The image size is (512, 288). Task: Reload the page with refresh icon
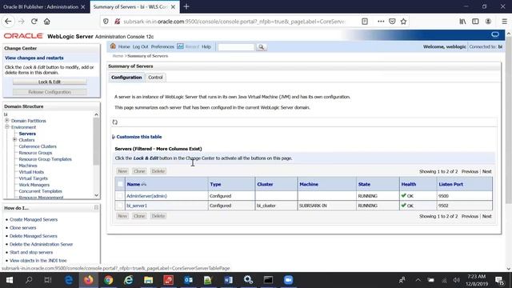tap(34, 22)
